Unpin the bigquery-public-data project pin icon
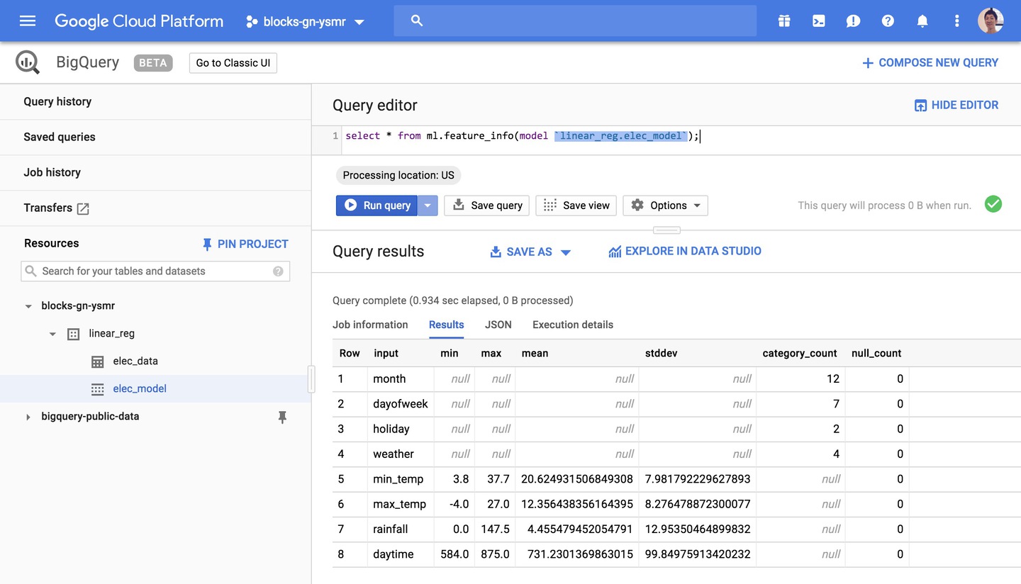 click(x=282, y=417)
